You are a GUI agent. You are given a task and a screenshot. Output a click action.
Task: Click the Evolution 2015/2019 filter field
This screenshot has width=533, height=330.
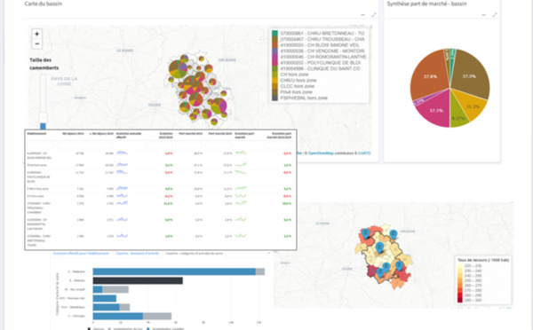(160, 145)
